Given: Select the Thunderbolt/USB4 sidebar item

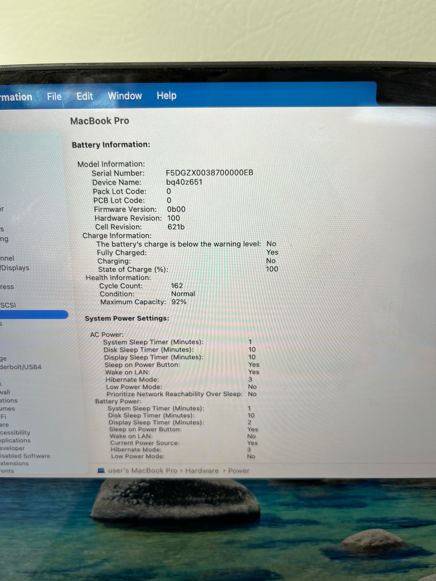Looking at the screenshot, I should tap(21, 367).
